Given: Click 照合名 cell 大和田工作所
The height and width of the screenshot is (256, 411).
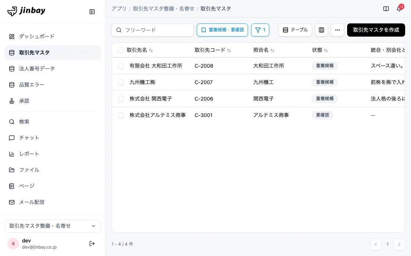Looking at the screenshot, I should pyautogui.click(x=269, y=66).
